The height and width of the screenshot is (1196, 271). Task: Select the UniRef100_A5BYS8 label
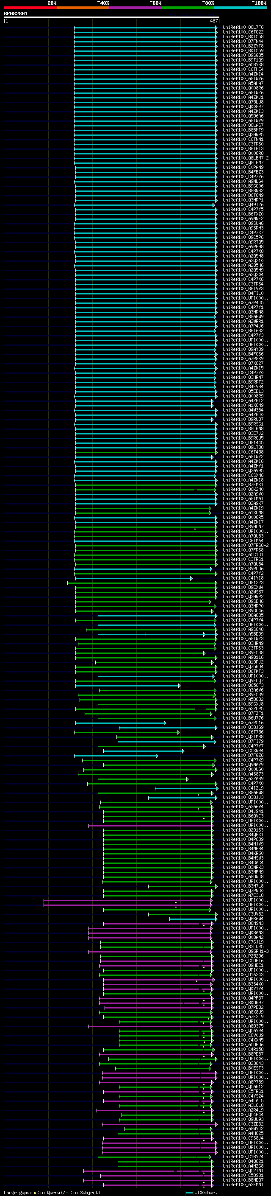coord(243,65)
